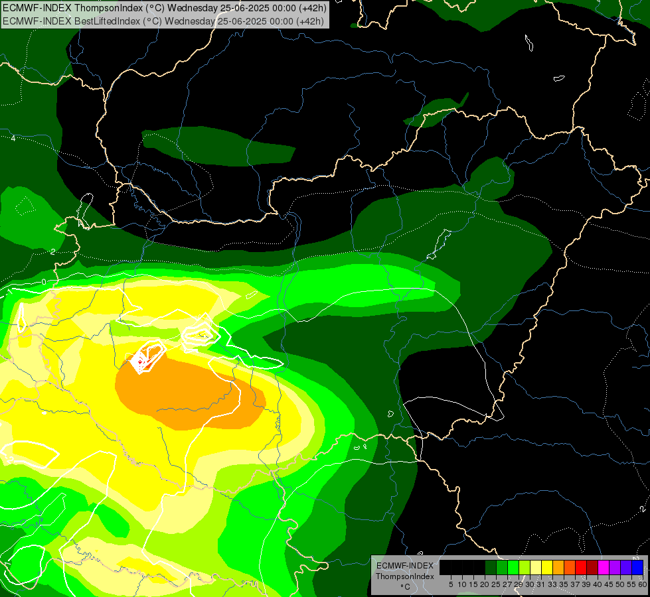The image size is (650, 597).
Task: Choose the bright red 37-39 legend swatch
Action: coord(580,567)
